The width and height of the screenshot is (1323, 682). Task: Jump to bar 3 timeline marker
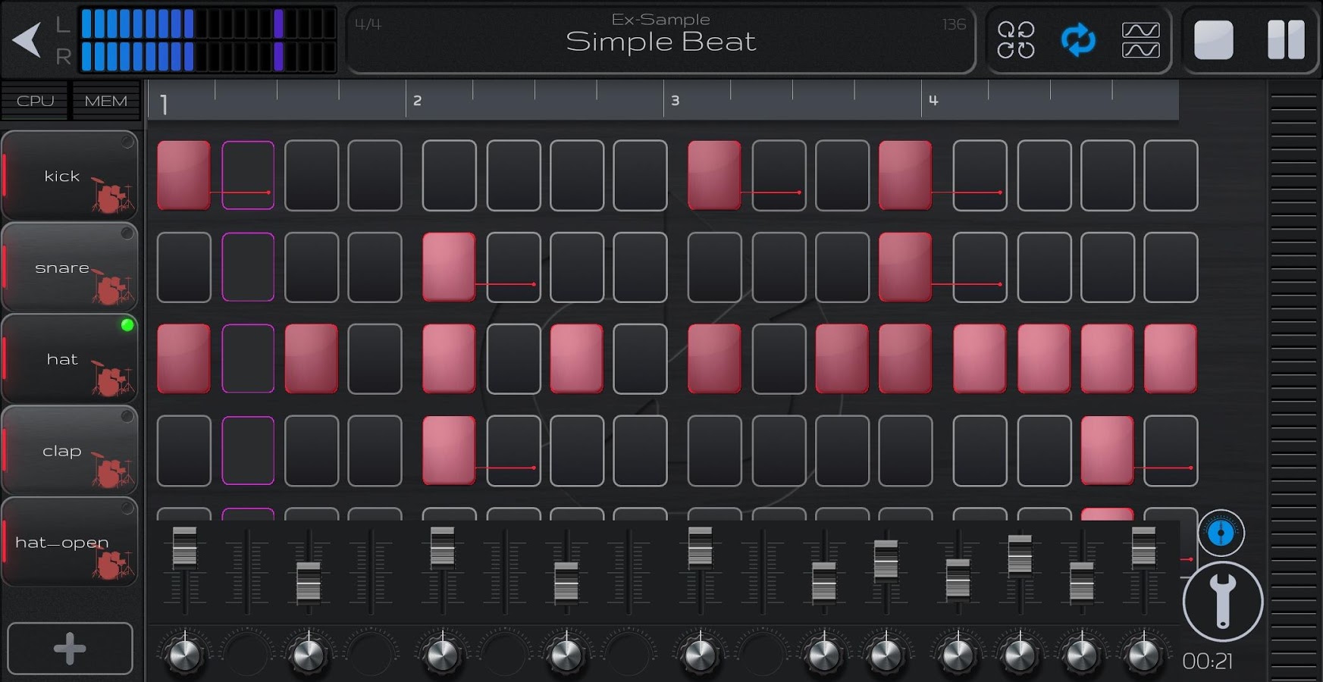(675, 100)
